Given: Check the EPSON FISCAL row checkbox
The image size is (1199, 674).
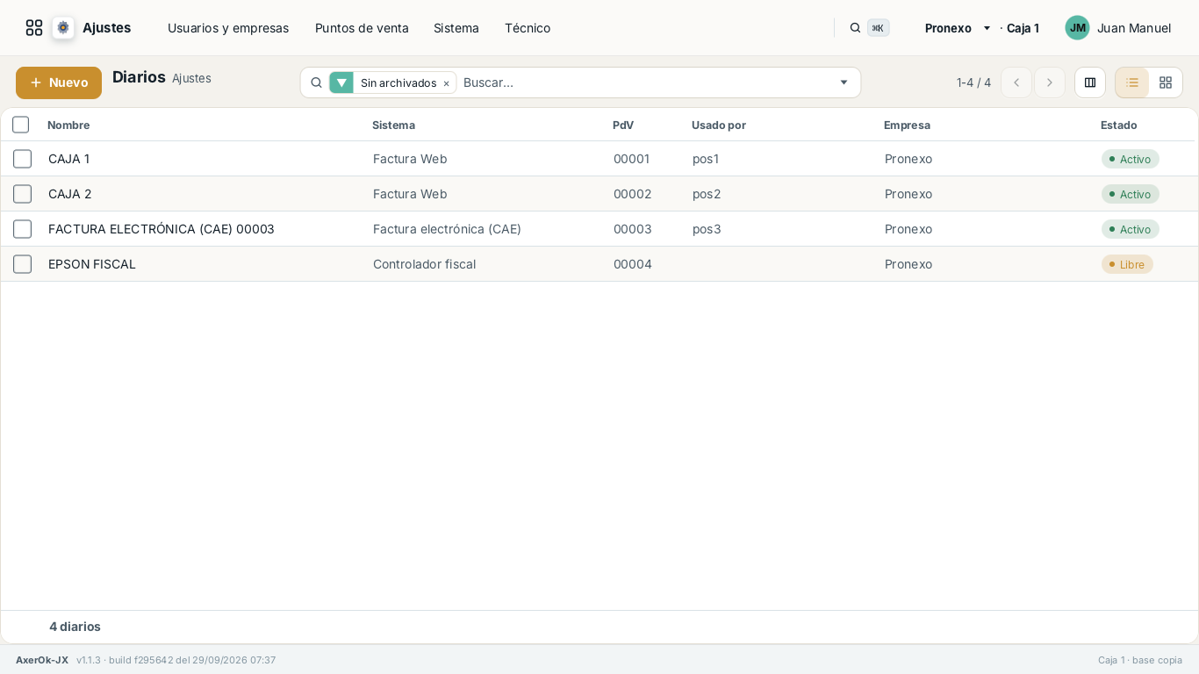Looking at the screenshot, I should 22,264.
